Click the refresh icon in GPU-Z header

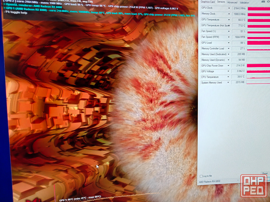(x=268, y=2)
